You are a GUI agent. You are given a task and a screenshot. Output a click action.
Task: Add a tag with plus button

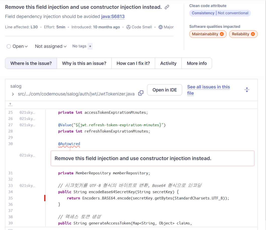(90, 46)
